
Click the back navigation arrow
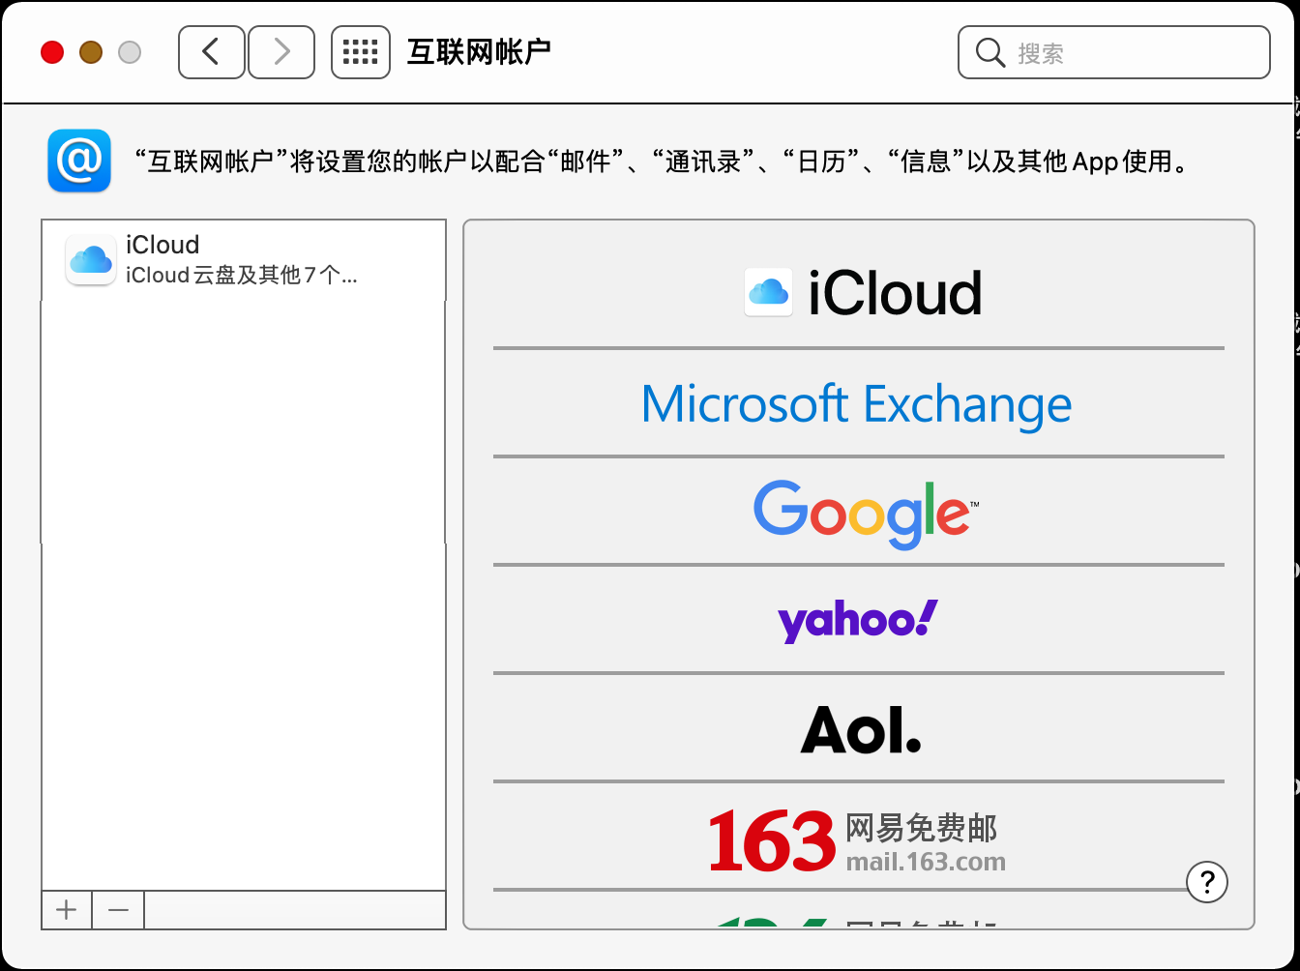coord(211,52)
